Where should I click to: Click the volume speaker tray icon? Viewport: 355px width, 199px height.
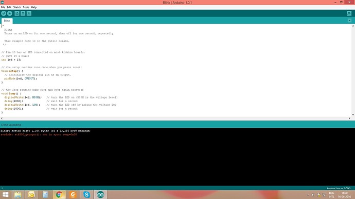pos(313,195)
